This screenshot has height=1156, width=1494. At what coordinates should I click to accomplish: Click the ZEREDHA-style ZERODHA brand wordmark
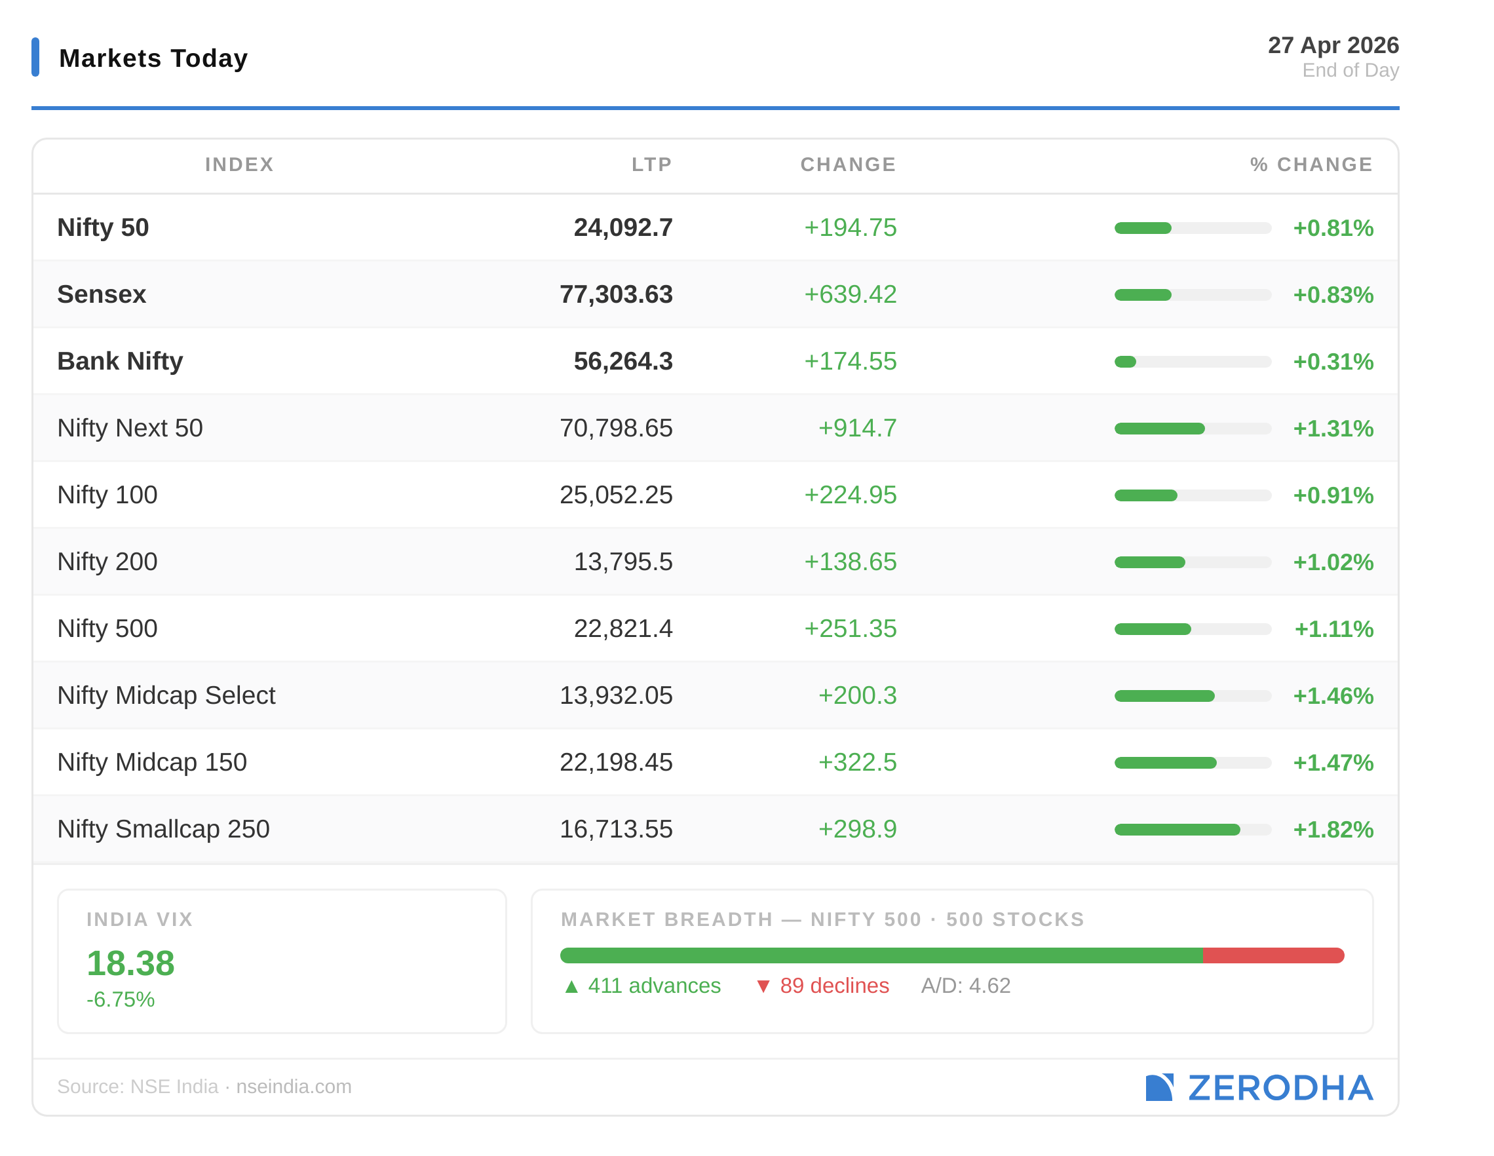coord(1280,1088)
